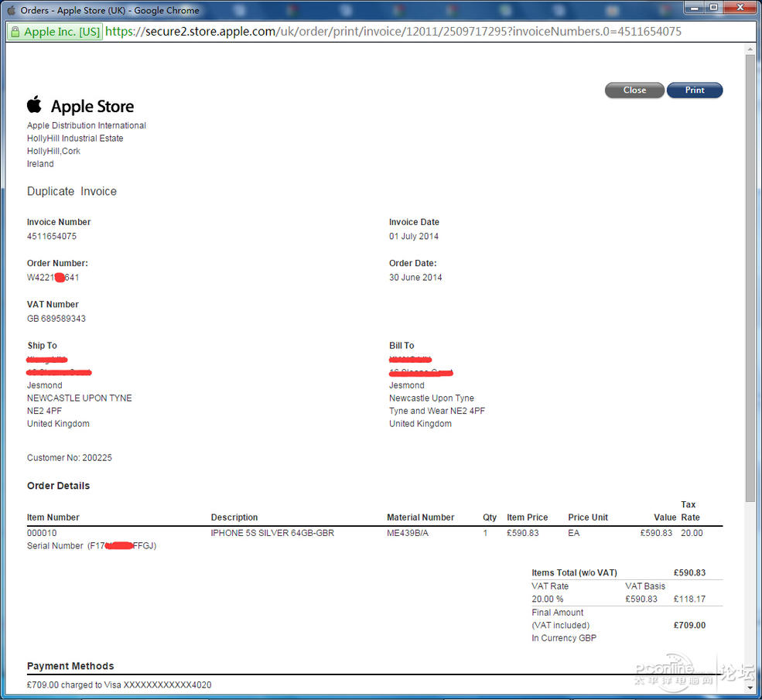Click the scrollbar up arrow
This screenshot has width=762, height=700.
pos(750,49)
